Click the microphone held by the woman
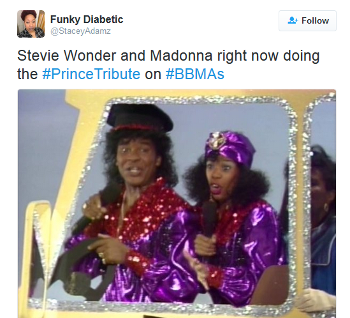 click(x=209, y=219)
